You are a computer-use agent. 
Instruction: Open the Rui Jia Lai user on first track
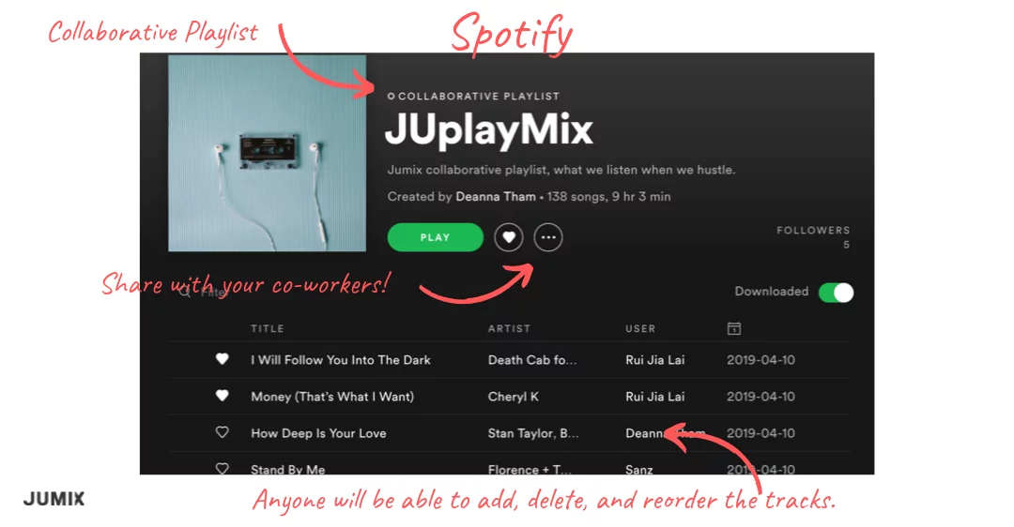tap(654, 360)
